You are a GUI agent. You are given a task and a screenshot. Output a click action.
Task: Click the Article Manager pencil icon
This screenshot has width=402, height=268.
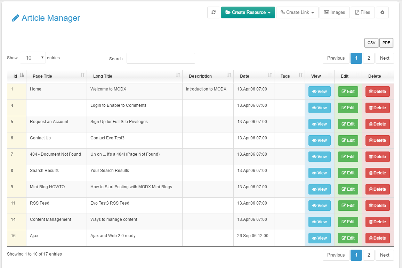point(15,18)
